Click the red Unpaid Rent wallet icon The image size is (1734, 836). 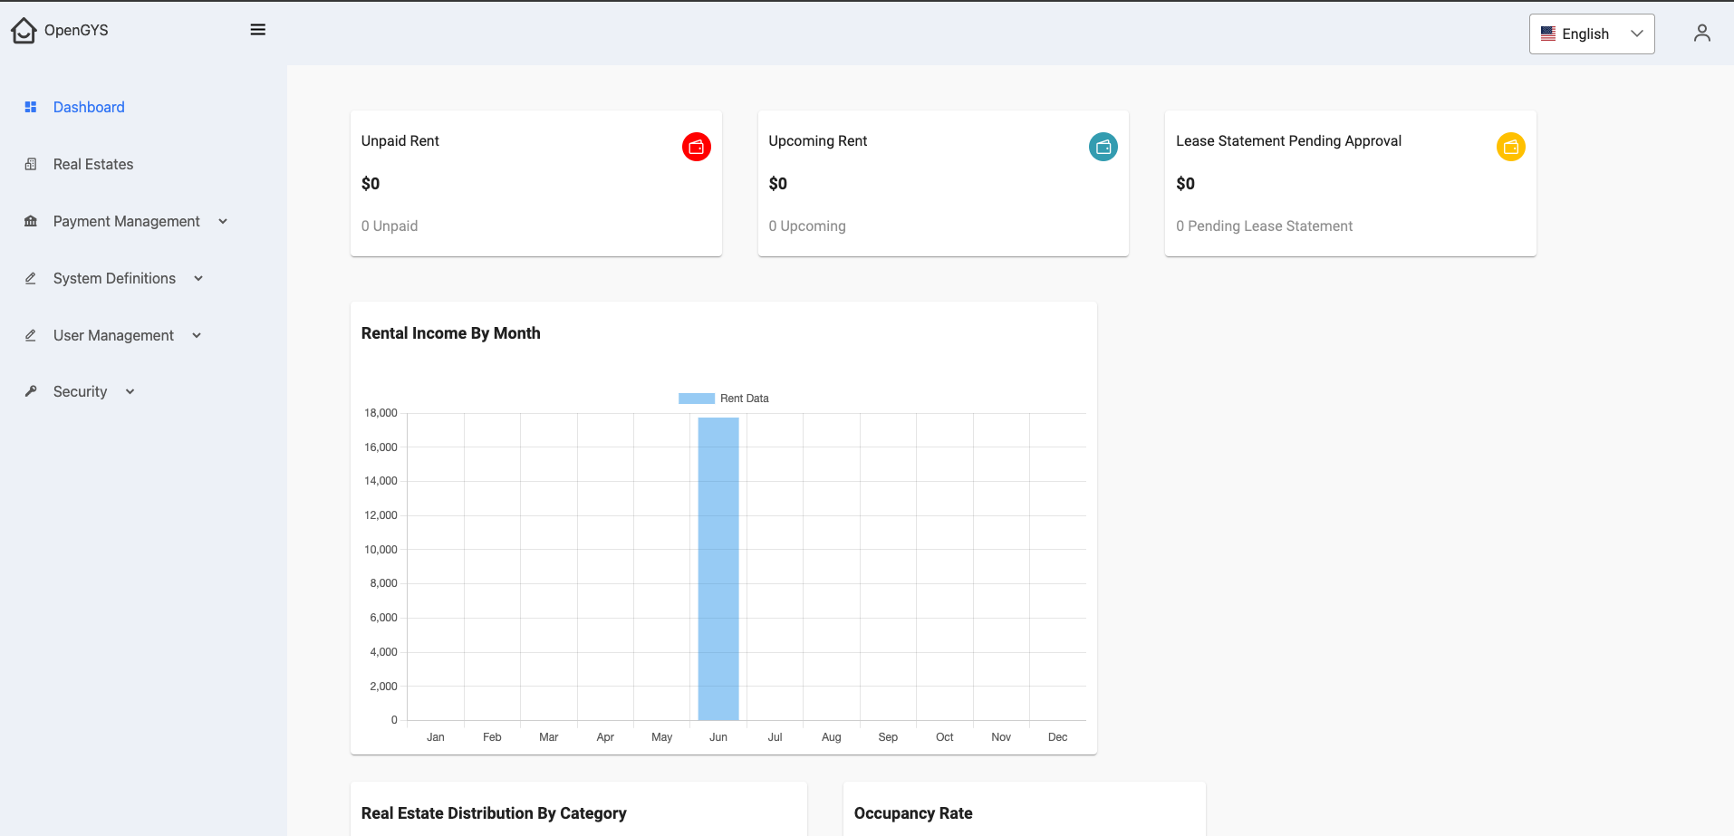point(696,147)
